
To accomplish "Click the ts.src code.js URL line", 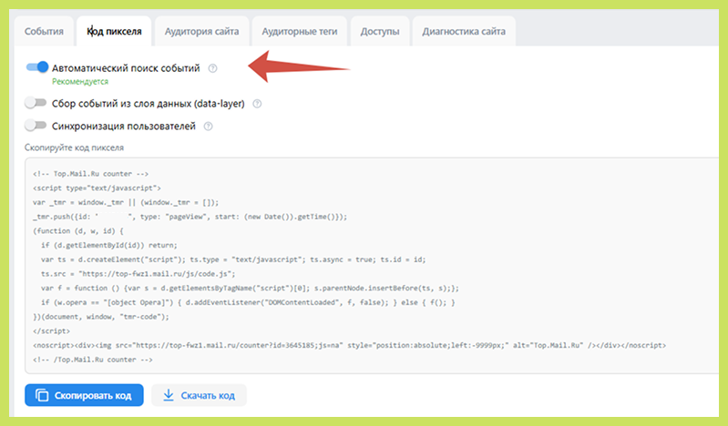I will (138, 274).
